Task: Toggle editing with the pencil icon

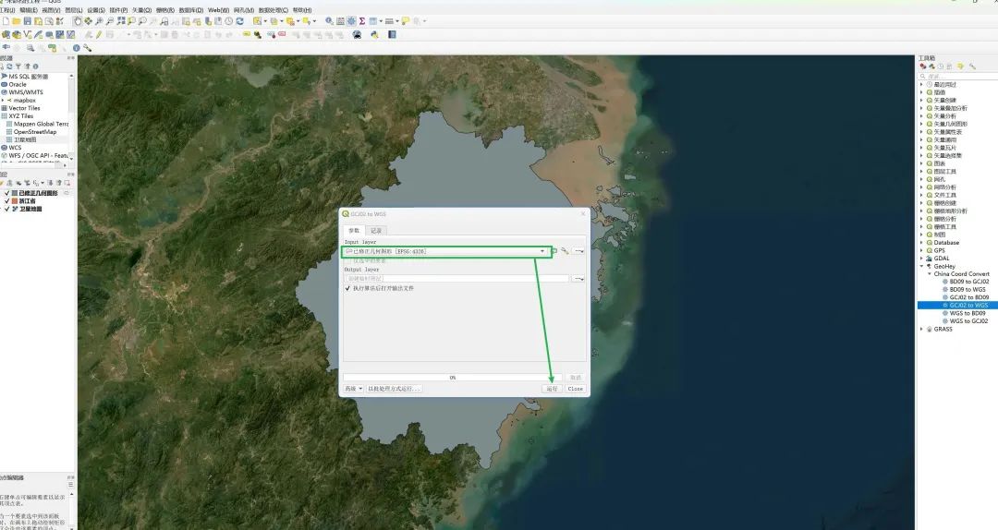Action: (99, 34)
